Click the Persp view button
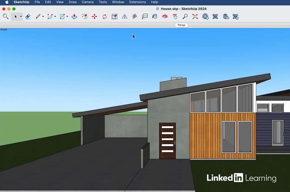 [181, 25]
